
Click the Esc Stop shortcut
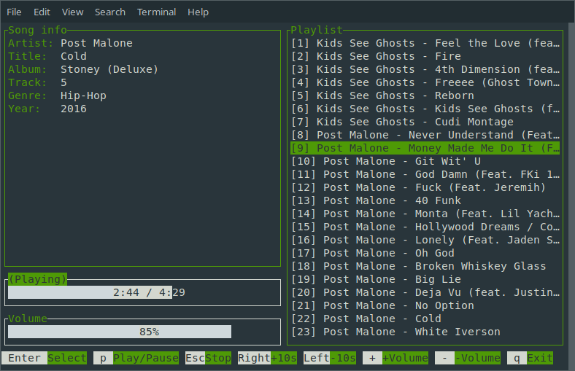click(208, 358)
